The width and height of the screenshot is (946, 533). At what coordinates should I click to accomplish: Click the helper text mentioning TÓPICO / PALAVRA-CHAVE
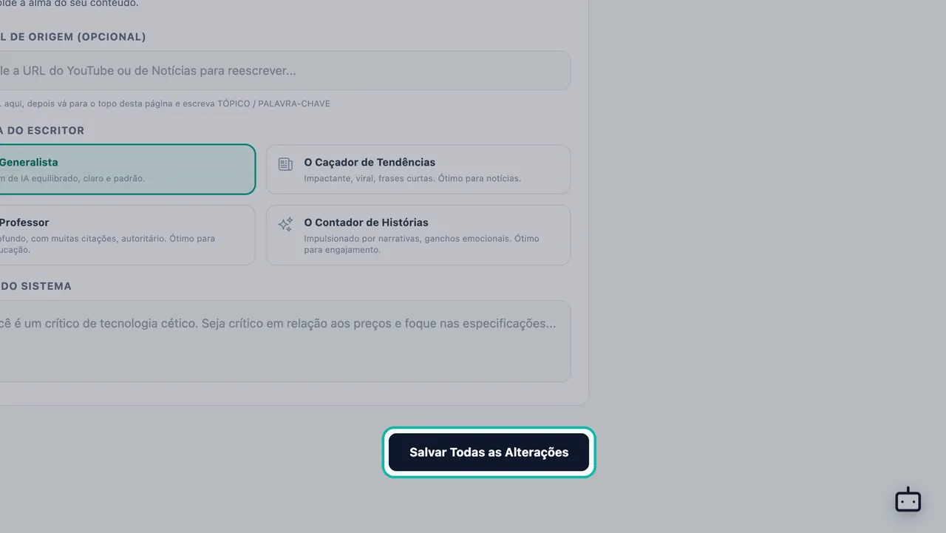tap(165, 103)
